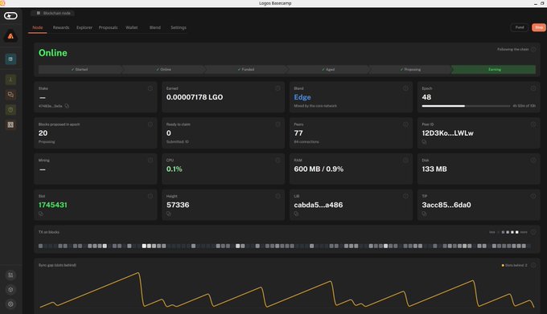The height and width of the screenshot is (314, 547).
Task: Open the Node tab
Action: (38, 27)
